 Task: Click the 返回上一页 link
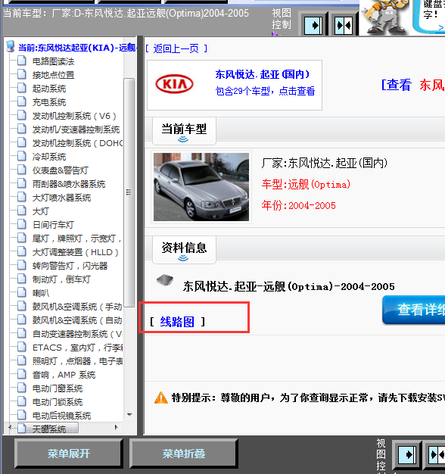[176, 48]
